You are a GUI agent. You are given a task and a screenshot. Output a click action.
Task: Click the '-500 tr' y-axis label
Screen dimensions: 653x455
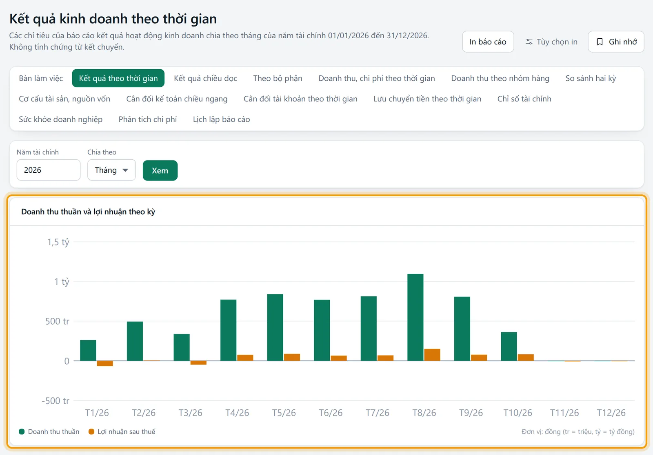[x=56, y=401]
